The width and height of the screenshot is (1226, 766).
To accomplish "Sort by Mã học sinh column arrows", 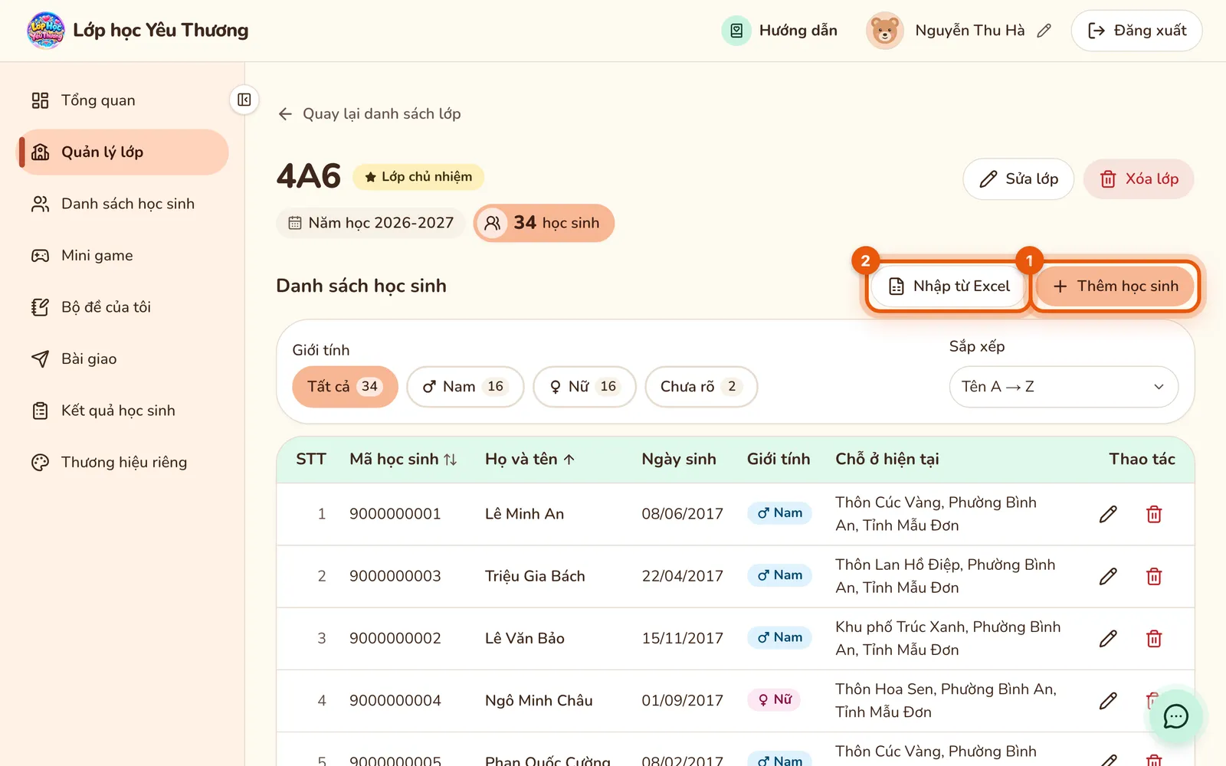I will click(451, 460).
